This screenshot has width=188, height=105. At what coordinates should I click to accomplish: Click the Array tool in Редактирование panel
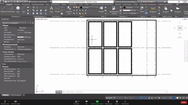coord(41,13)
